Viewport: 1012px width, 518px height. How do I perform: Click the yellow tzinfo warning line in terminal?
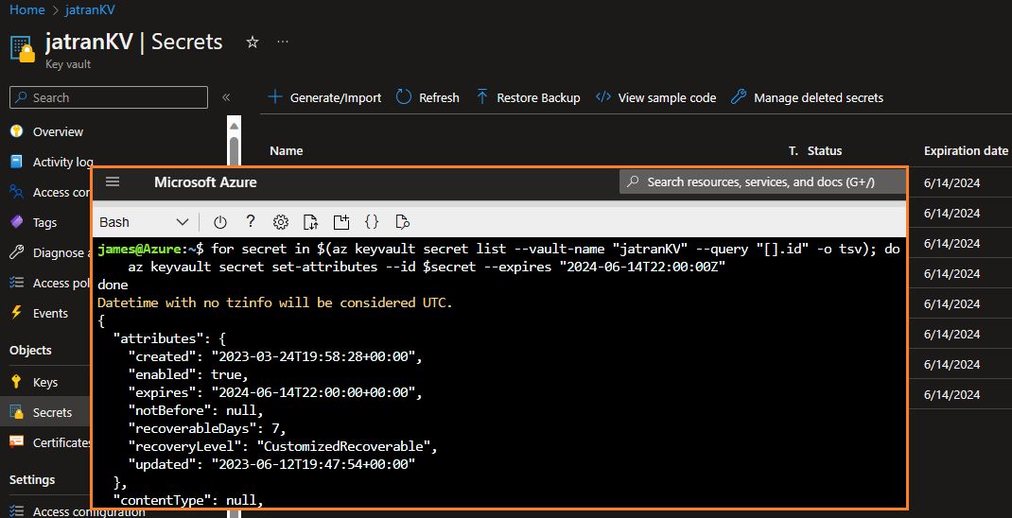point(275,302)
